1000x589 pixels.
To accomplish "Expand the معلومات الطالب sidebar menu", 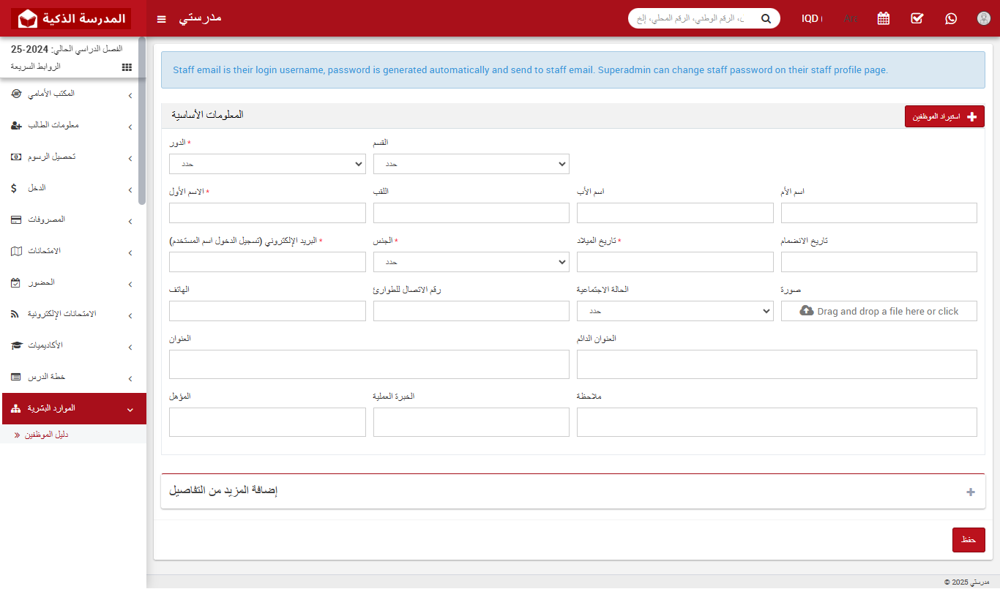I will coord(73,125).
